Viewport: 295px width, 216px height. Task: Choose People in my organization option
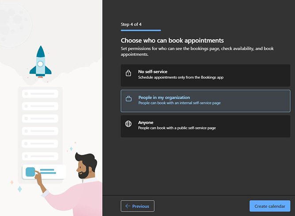205,101
